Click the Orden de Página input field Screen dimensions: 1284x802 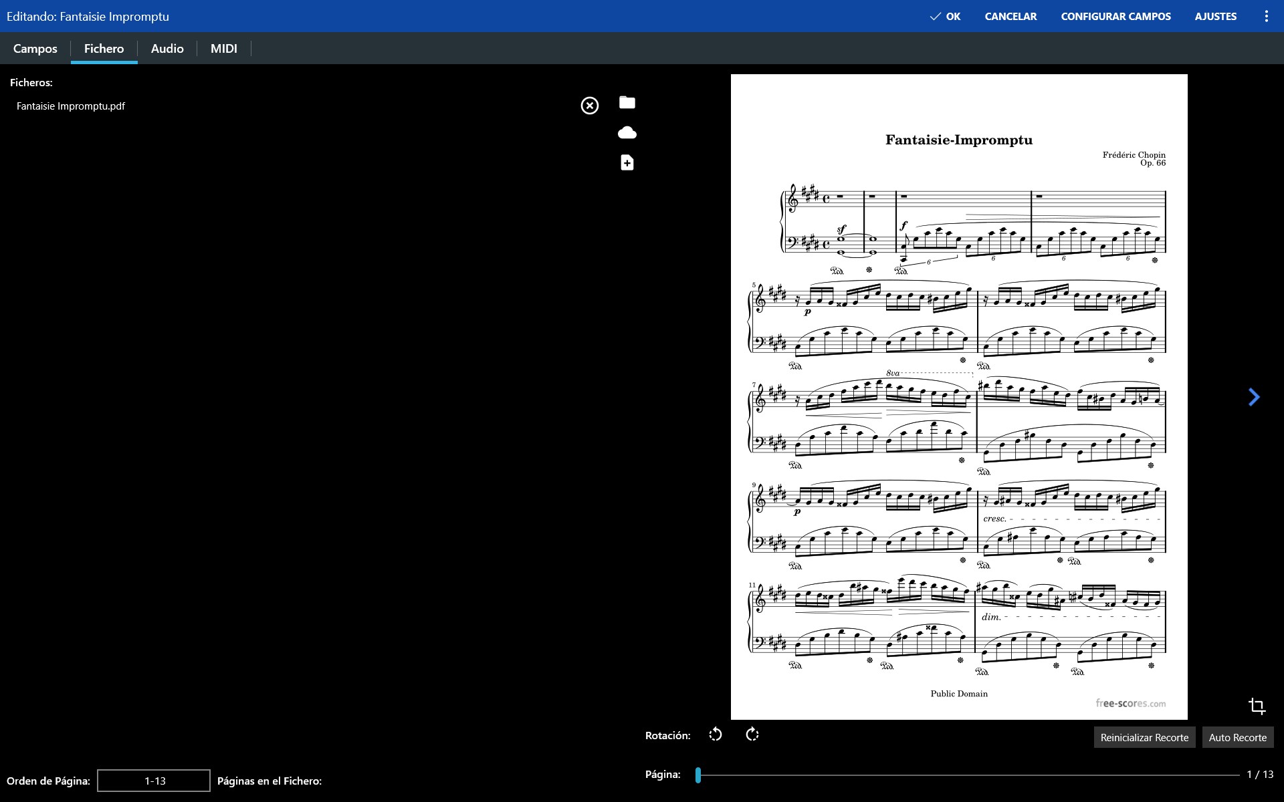[154, 781]
